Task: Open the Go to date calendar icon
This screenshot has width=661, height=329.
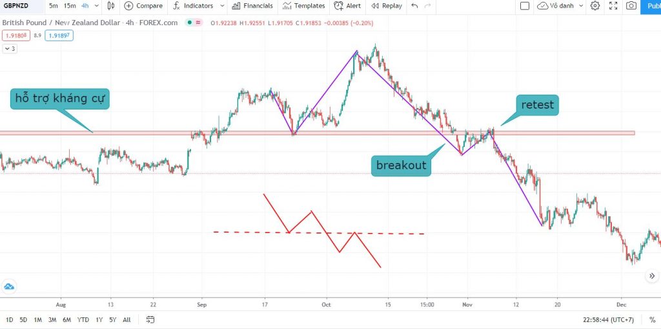Action: 150,319
